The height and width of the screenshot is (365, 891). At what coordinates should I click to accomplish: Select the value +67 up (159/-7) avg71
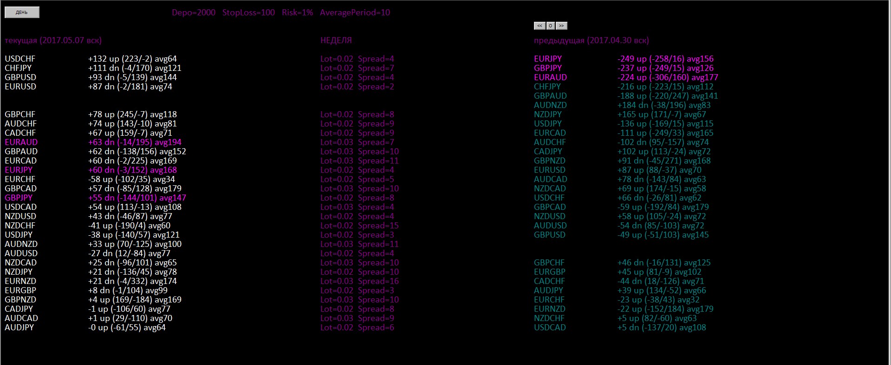[130, 133]
